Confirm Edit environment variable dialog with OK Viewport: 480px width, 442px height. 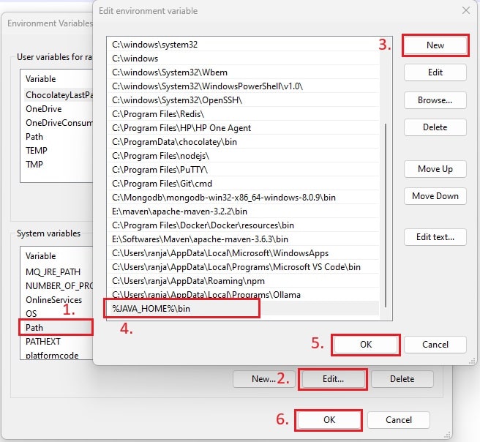tap(366, 345)
